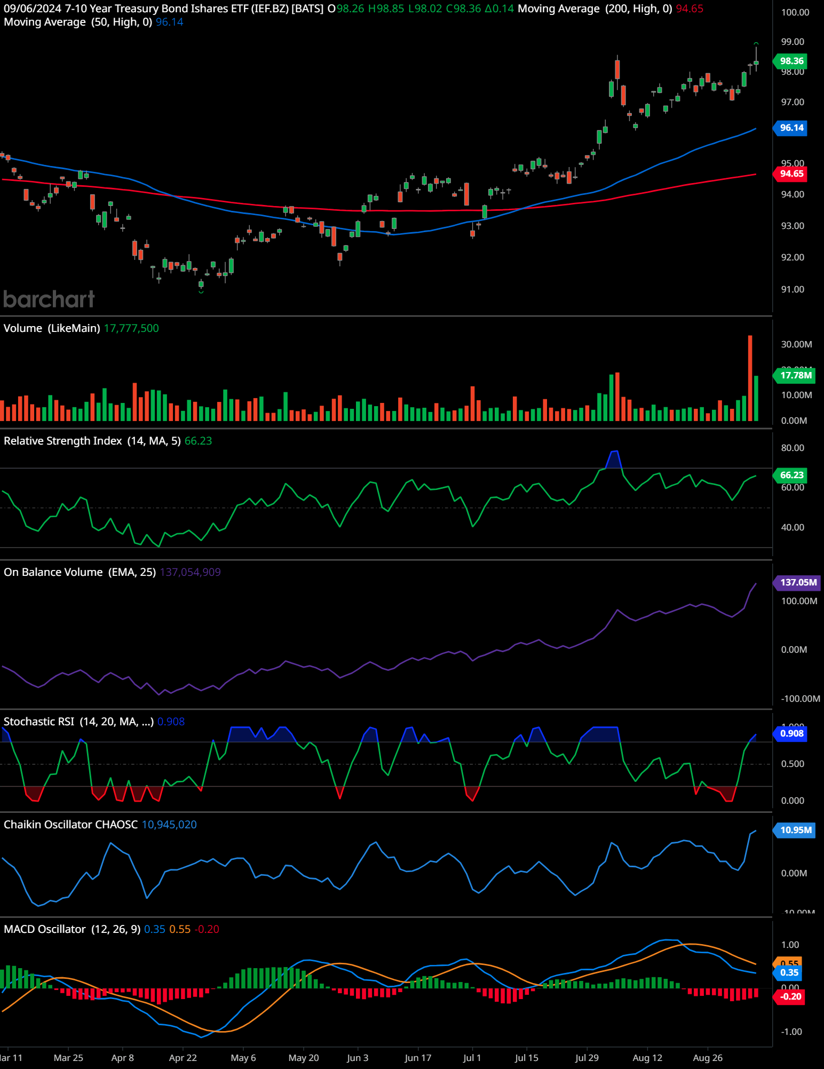Click the 'Relative Strength Index (14, MA, 5)' label
Viewport: 824px width, 1069px height.
coord(92,441)
